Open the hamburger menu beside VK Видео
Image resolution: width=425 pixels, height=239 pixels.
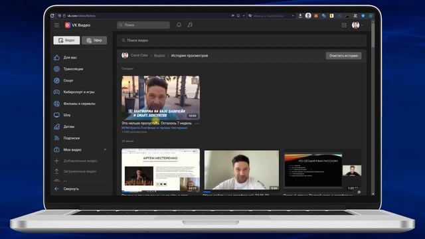[x=56, y=25]
